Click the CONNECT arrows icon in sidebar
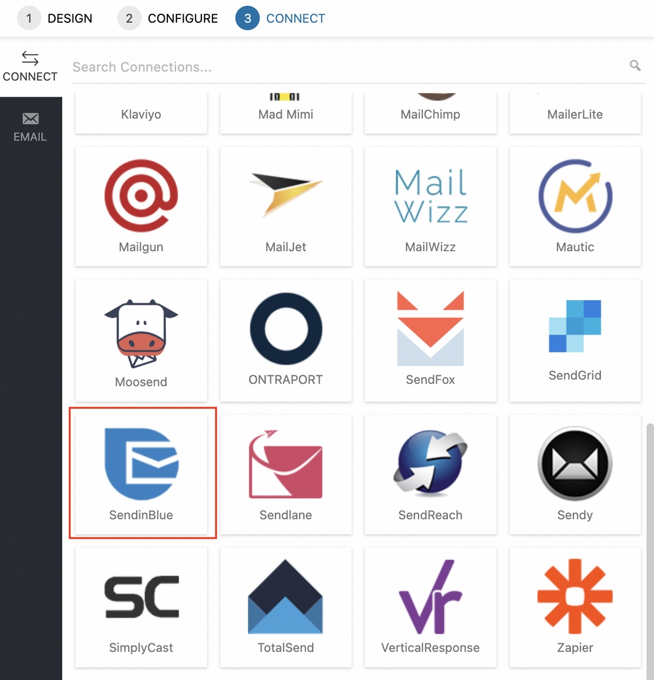Viewport: 654px width, 680px height. pyautogui.click(x=31, y=59)
